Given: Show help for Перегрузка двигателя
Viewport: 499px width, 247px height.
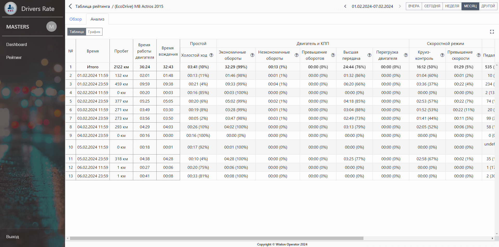Looking at the screenshot, I should click(x=406, y=55).
